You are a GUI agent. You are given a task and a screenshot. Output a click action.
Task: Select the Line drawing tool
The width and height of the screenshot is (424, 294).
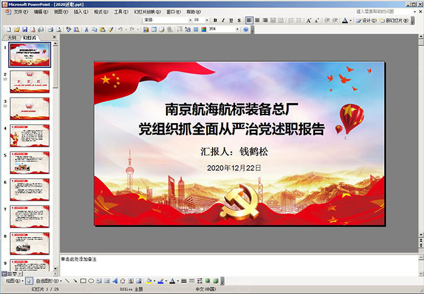pyautogui.click(x=67, y=281)
